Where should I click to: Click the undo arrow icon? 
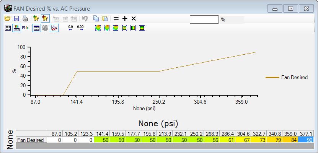tap(85, 19)
